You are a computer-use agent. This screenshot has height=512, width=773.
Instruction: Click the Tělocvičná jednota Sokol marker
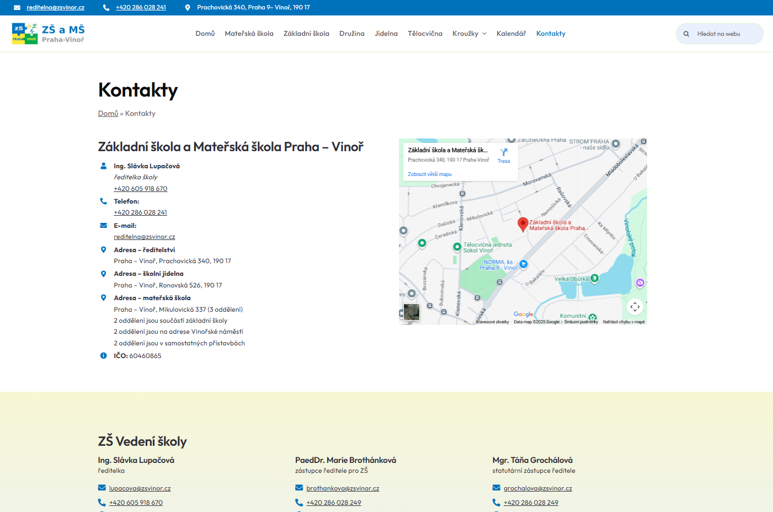457,247
